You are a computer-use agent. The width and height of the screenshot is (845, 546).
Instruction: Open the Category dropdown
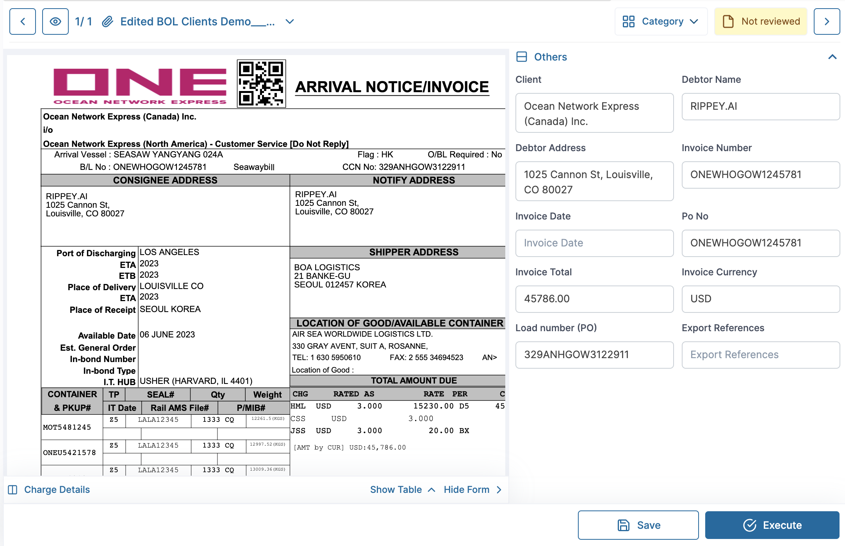tap(661, 21)
